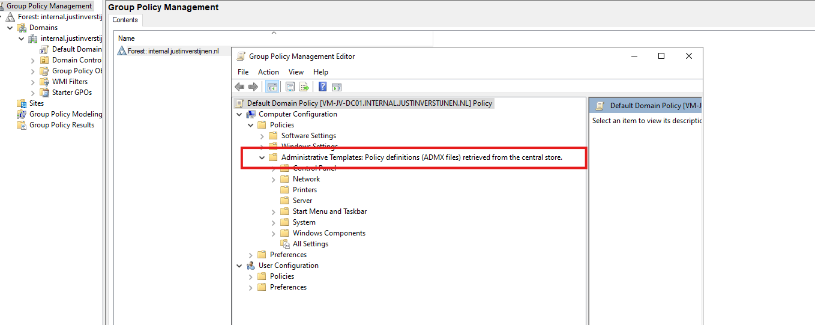Expand the Group Policy Objects node

(33, 71)
